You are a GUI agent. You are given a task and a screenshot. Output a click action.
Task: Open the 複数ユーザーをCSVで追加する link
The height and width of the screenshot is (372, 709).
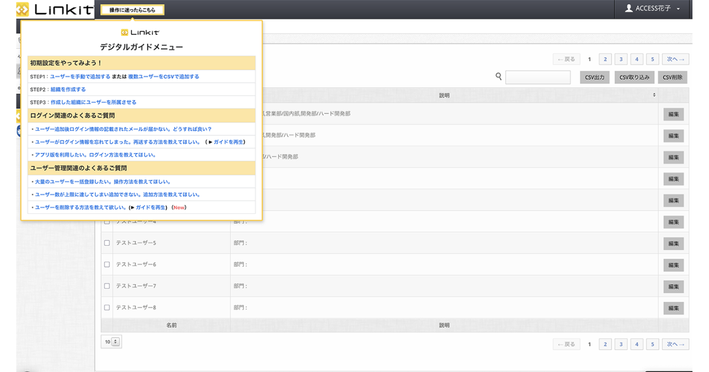click(x=164, y=77)
